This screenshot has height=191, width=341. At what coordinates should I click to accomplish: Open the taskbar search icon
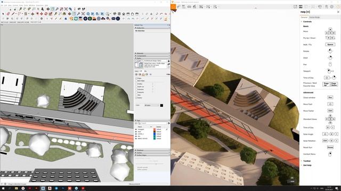[10, 188]
